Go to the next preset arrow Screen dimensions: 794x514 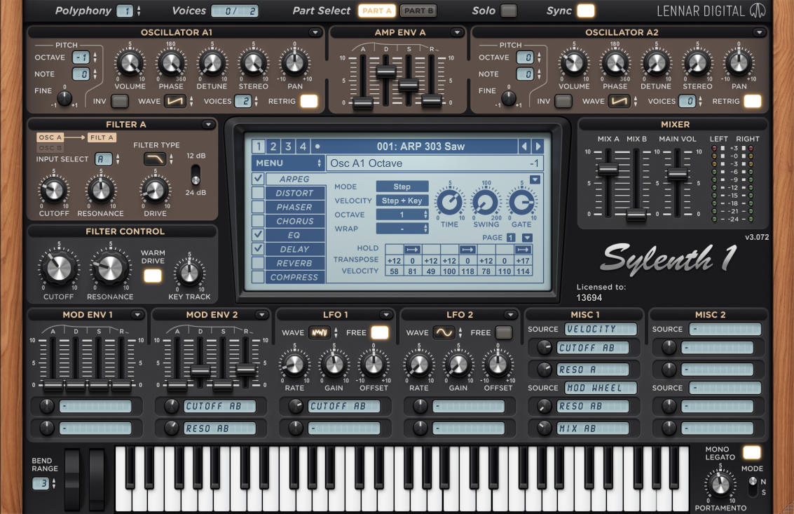coord(538,147)
